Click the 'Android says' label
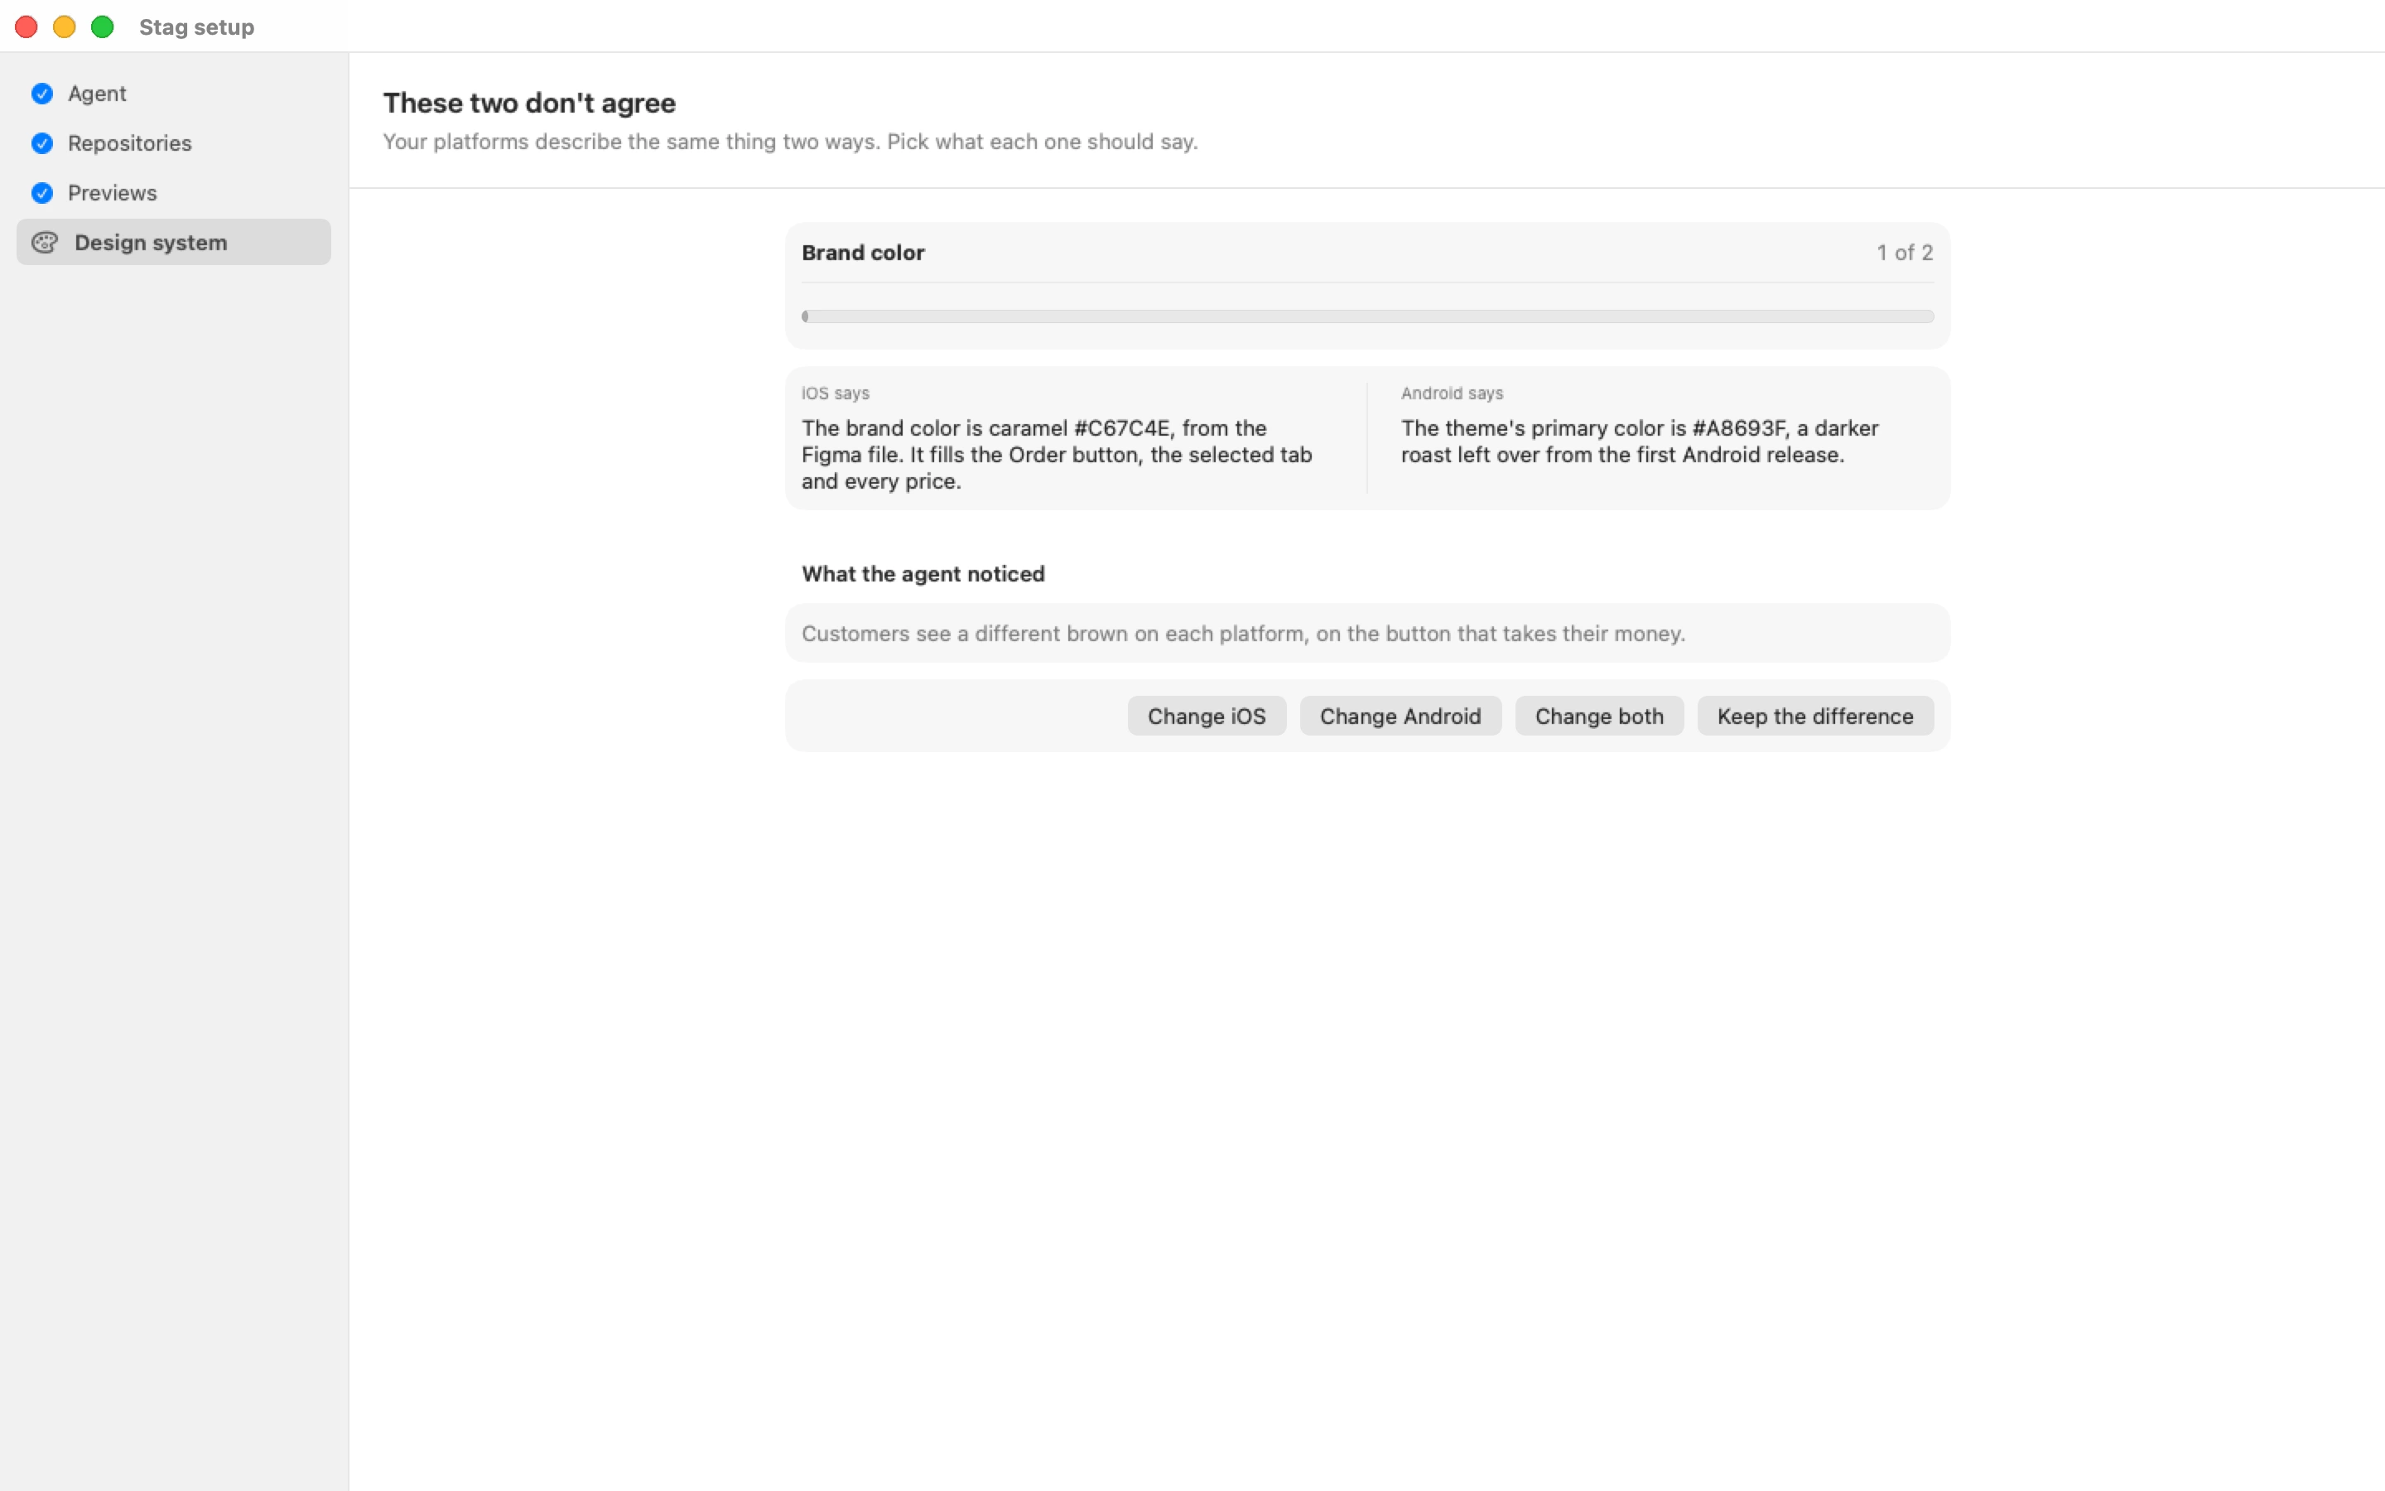The width and height of the screenshot is (2385, 1491). (1452, 393)
